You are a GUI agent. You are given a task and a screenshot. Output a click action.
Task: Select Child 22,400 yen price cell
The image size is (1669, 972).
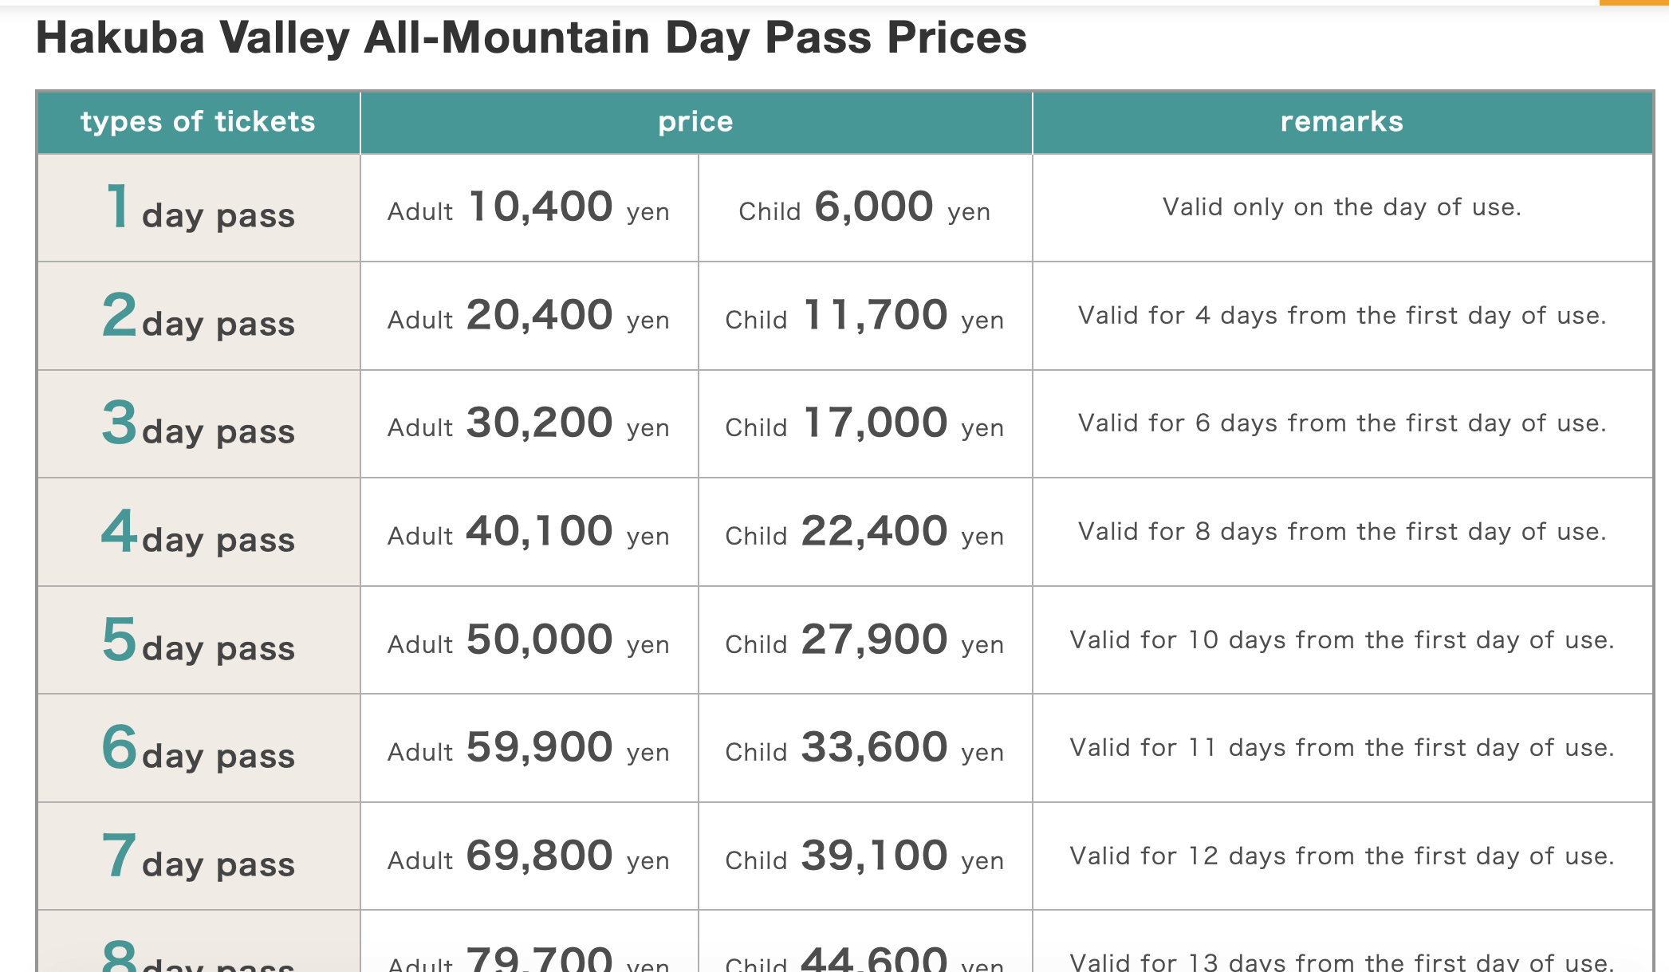click(x=864, y=533)
